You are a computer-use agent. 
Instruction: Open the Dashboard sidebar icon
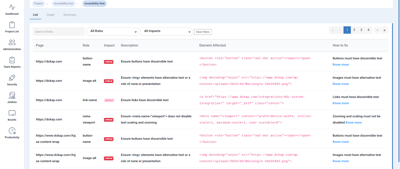tap(12, 7)
